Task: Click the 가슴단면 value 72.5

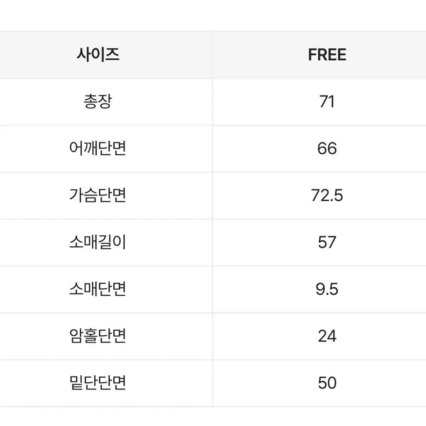Action: click(x=327, y=195)
